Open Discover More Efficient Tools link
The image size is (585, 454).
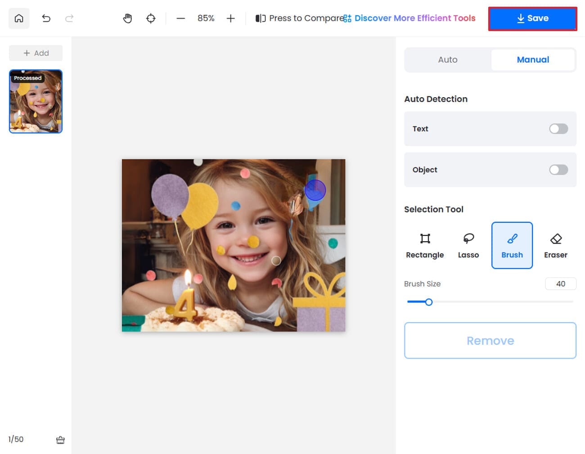tap(409, 18)
